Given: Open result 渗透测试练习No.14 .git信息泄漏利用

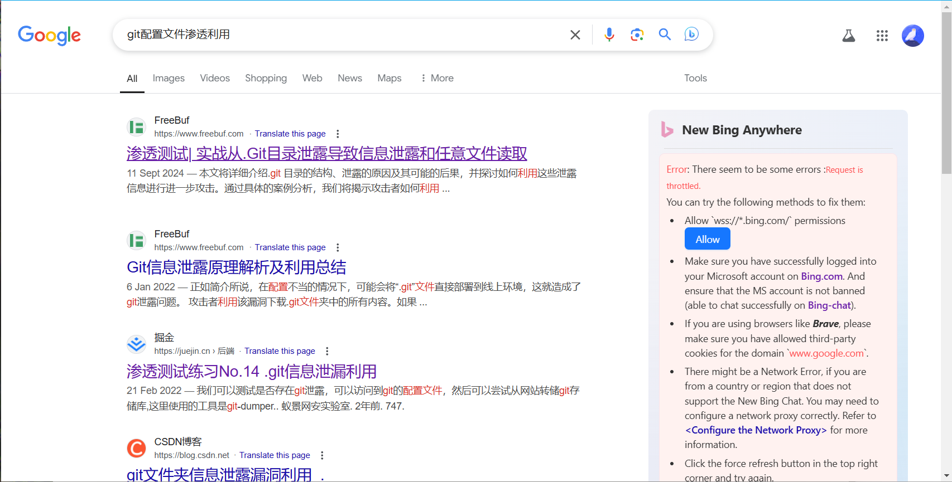Looking at the screenshot, I should click(252, 371).
